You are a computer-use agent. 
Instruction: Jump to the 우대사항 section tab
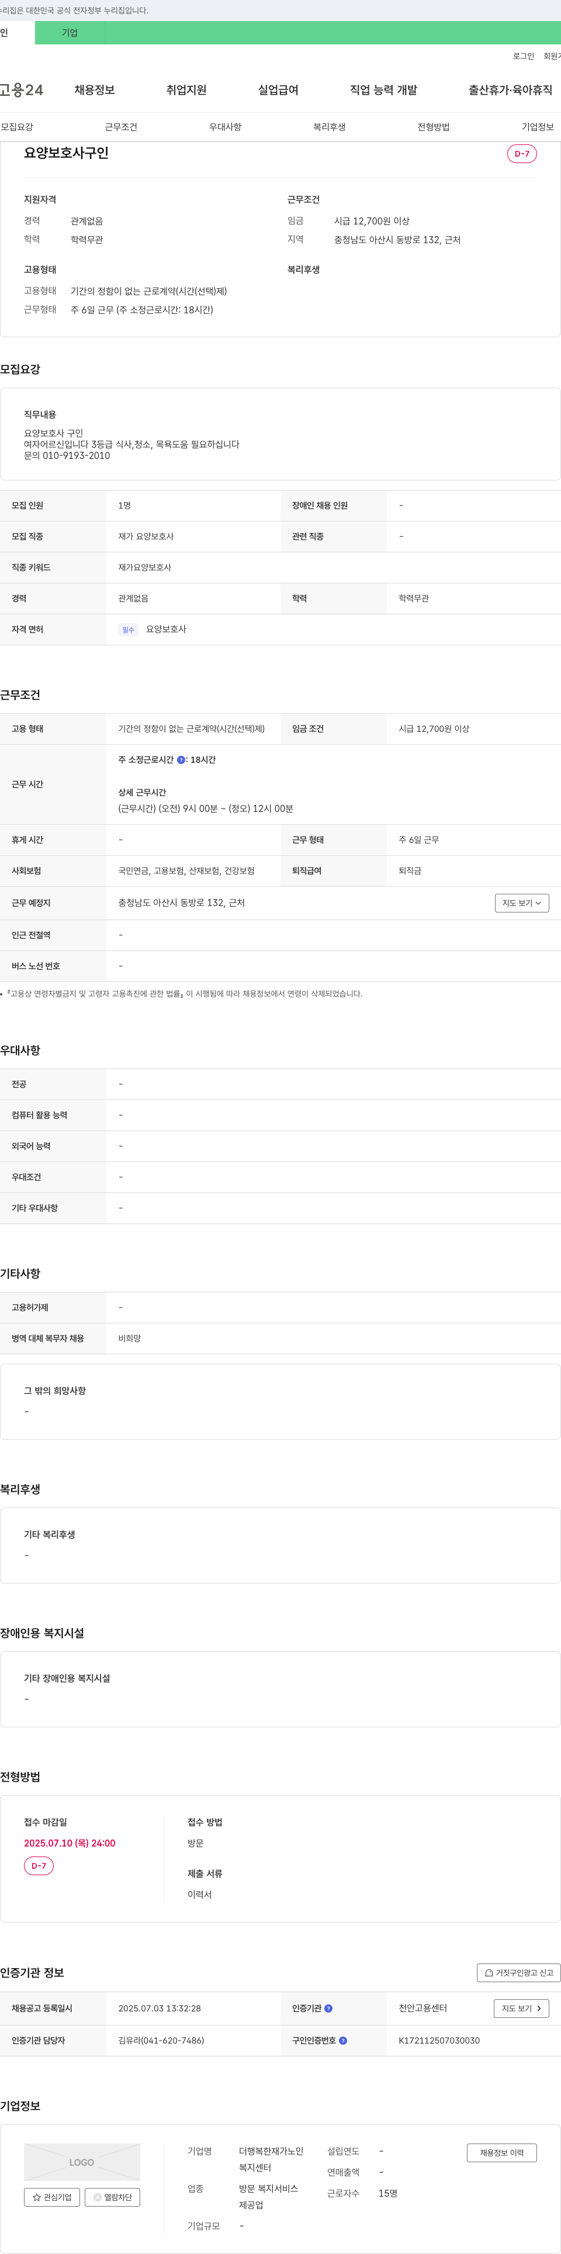(x=225, y=127)
